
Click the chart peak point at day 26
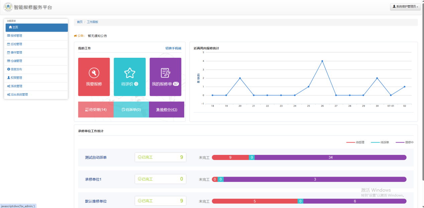pos(322,61)
